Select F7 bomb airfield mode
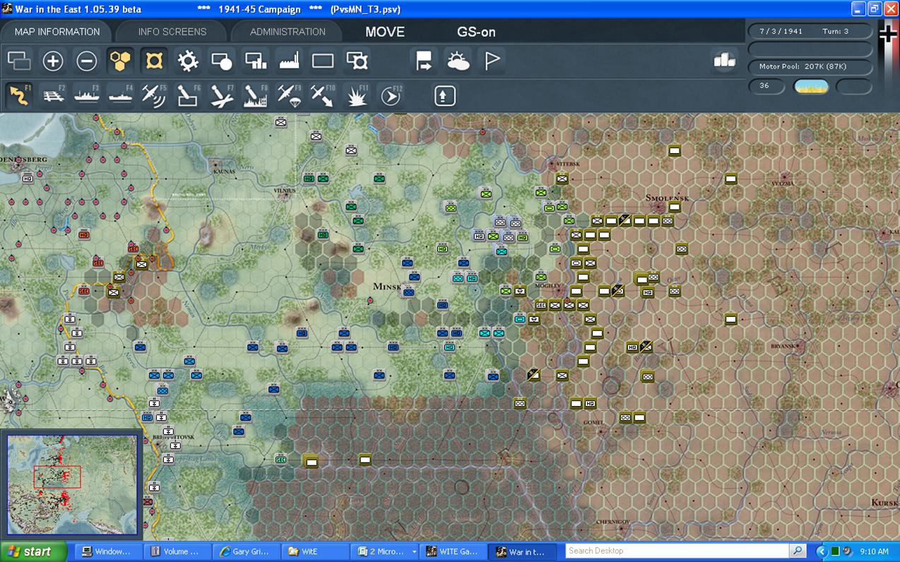 [222, 95]
